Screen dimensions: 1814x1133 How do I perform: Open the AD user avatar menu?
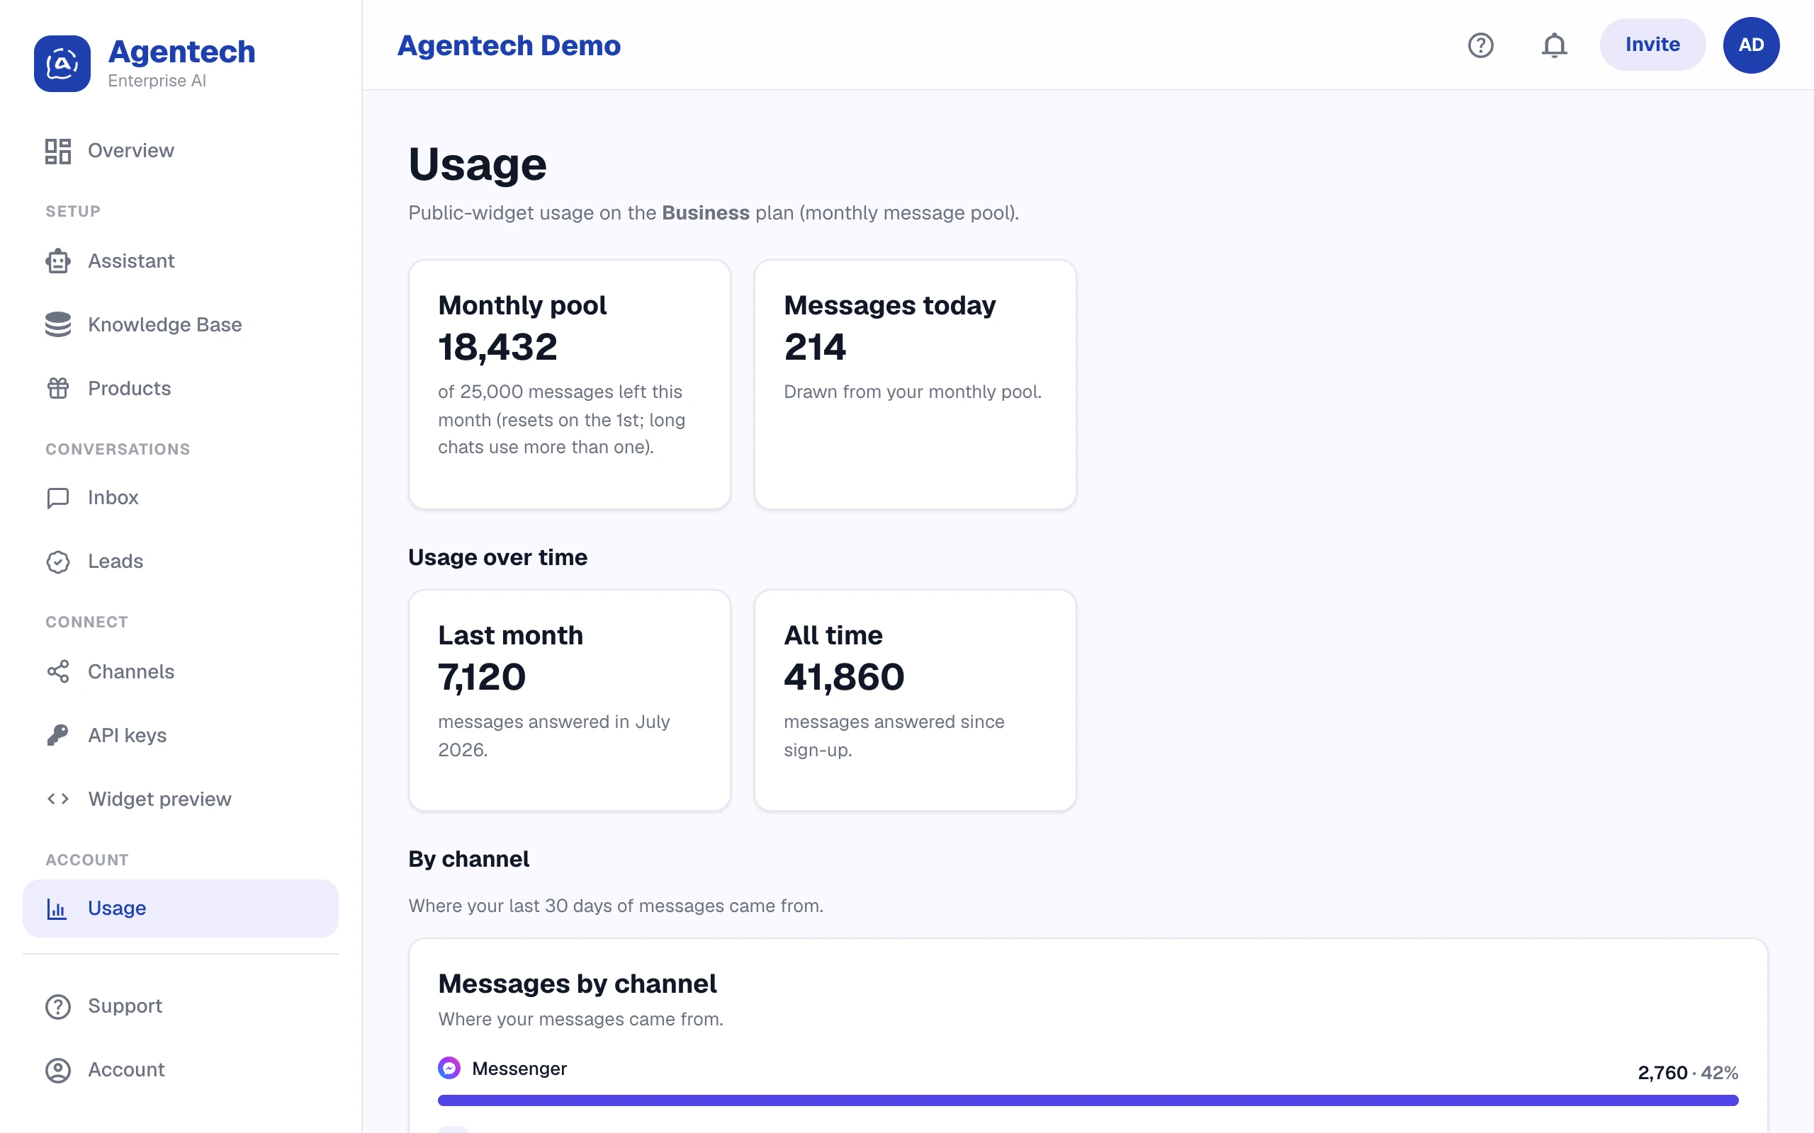(x=1751, y=45)
